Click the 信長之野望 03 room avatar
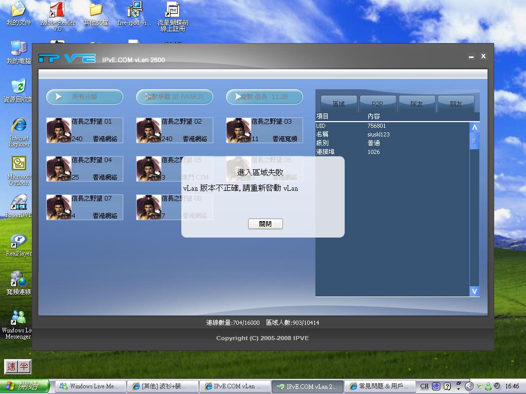This screenshot has width=526, height=394. (x=238, y=130)
